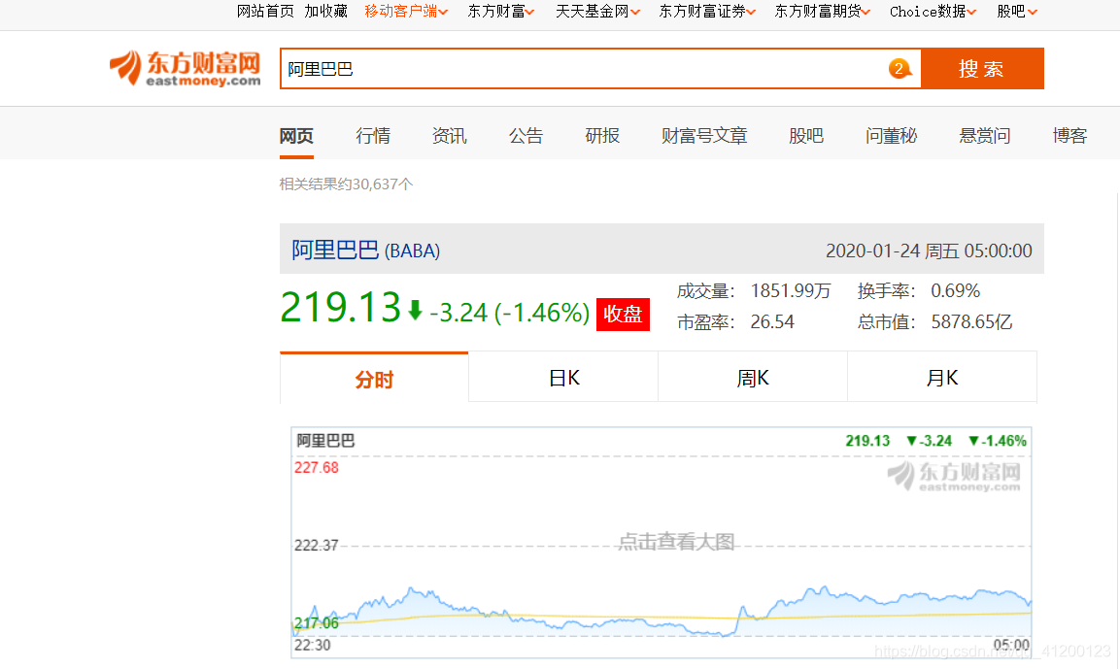Select 周K chart tab

tap(753, 378)
